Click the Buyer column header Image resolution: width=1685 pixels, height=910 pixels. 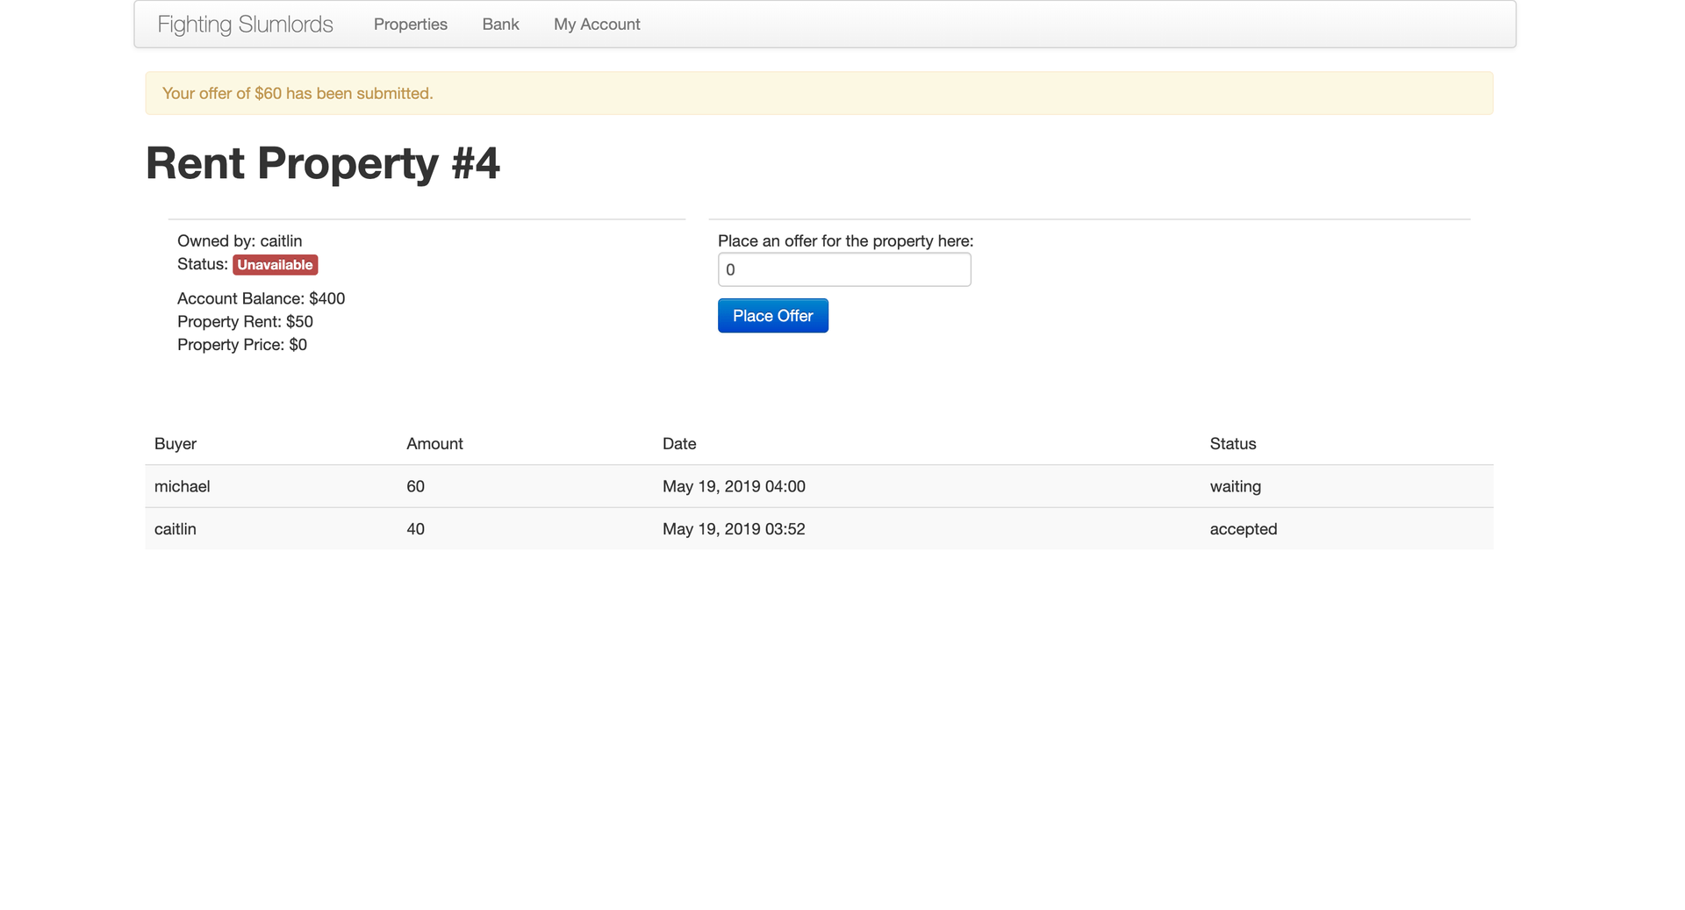click(x=175, y=443)
